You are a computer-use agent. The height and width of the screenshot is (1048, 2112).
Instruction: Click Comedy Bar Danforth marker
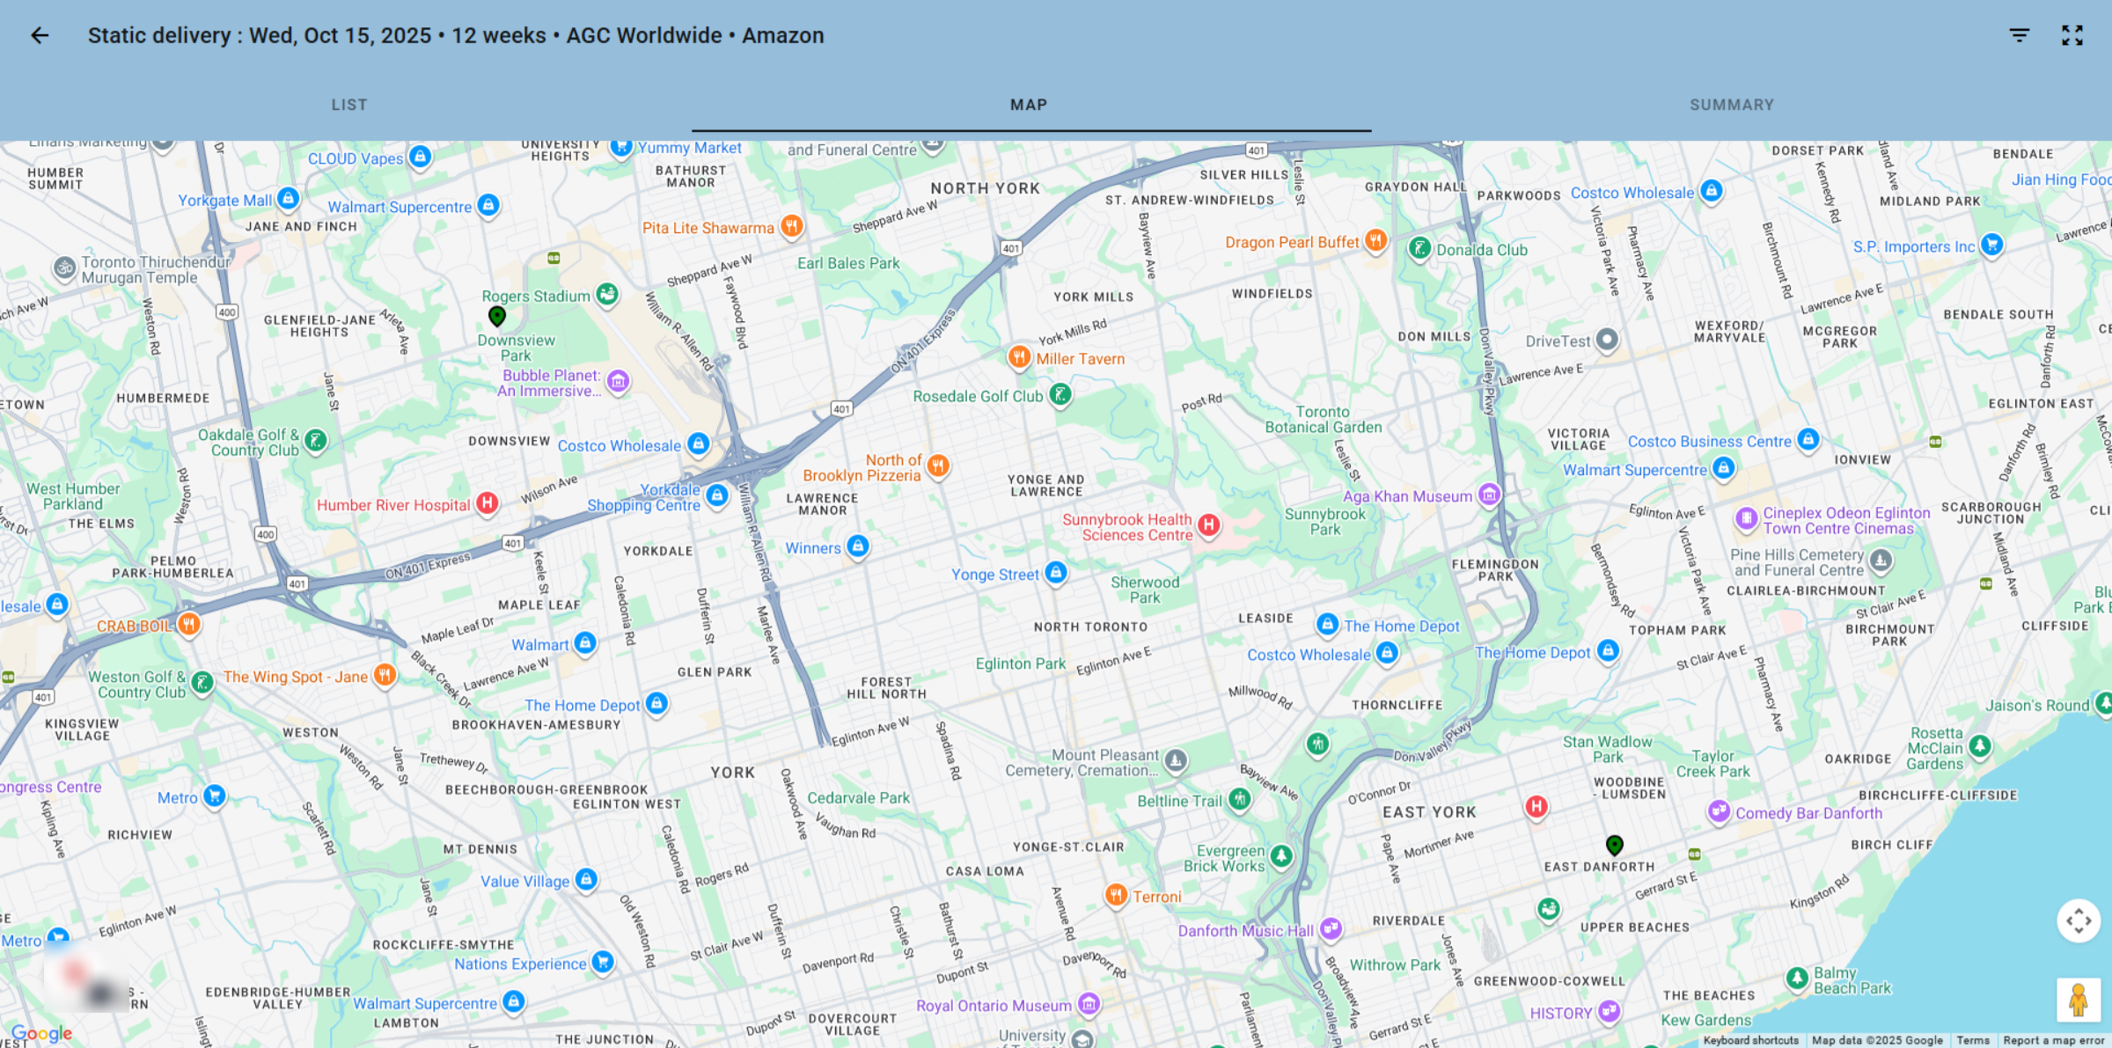tap(1719, 811)
